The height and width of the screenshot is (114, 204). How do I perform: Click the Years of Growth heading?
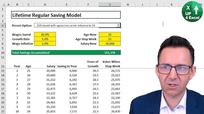[93, 64]
